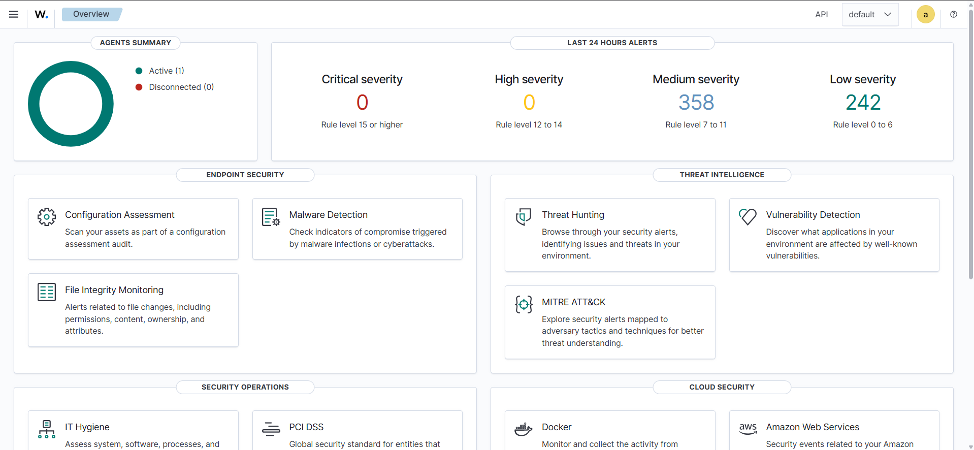
Task: Click the Wazuh logo icon
Action: pos(42,14)
